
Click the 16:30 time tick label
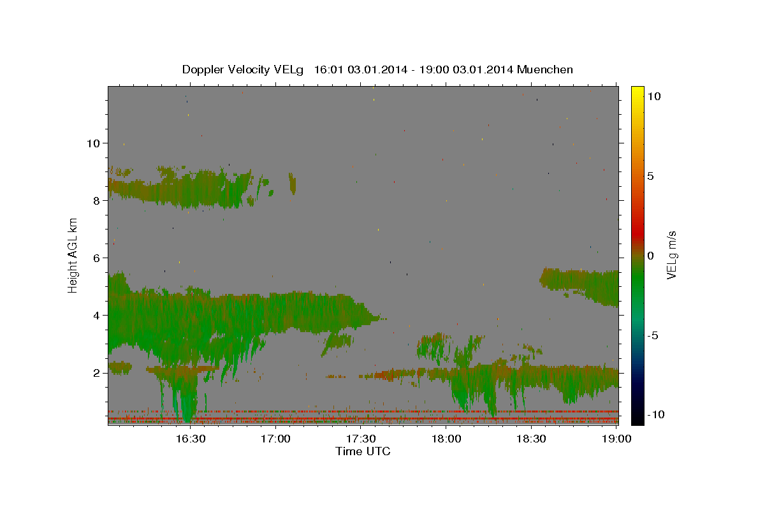(x=190, y=439)
